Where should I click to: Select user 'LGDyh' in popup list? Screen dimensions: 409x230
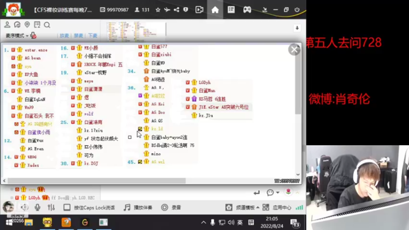pos(204,82)
